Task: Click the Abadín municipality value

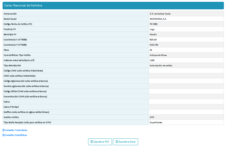Action: pyautogui.click(x=153, y=34)
